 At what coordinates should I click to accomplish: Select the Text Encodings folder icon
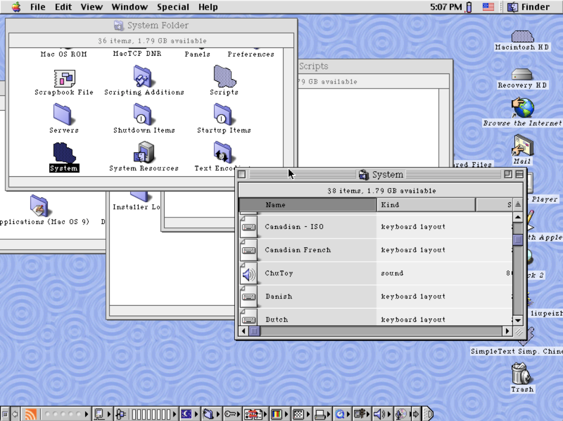point(223,152)
